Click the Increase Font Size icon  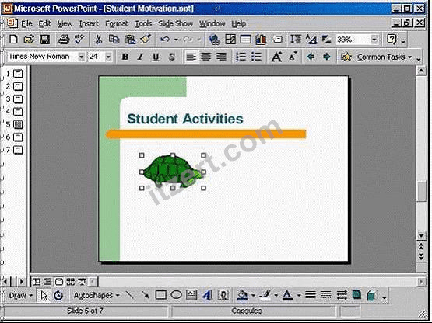276,57
